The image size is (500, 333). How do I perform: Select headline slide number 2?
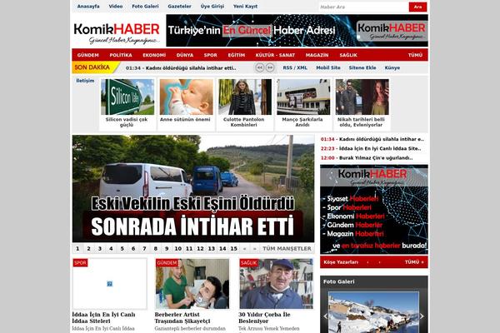tap(88, 248)
